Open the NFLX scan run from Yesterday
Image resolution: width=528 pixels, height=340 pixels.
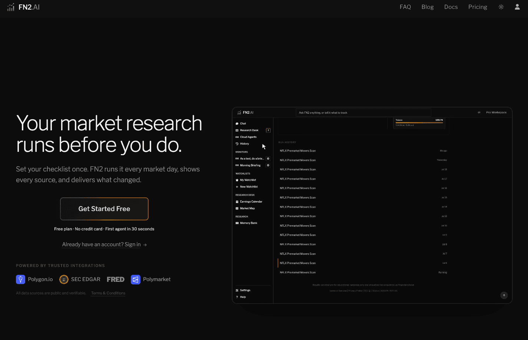(x=363, y=160)
